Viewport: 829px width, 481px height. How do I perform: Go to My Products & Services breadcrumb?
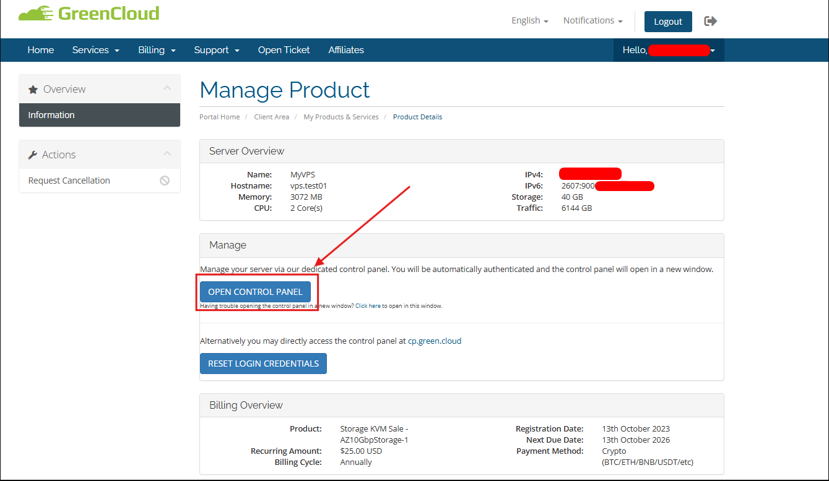click(x=341, y=117)
